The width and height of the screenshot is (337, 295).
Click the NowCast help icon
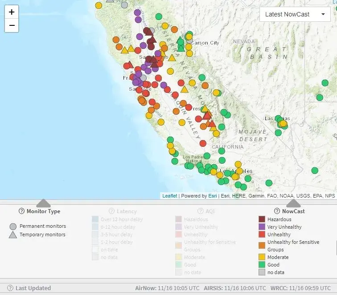pyautogui.click(x=277, y=211)
